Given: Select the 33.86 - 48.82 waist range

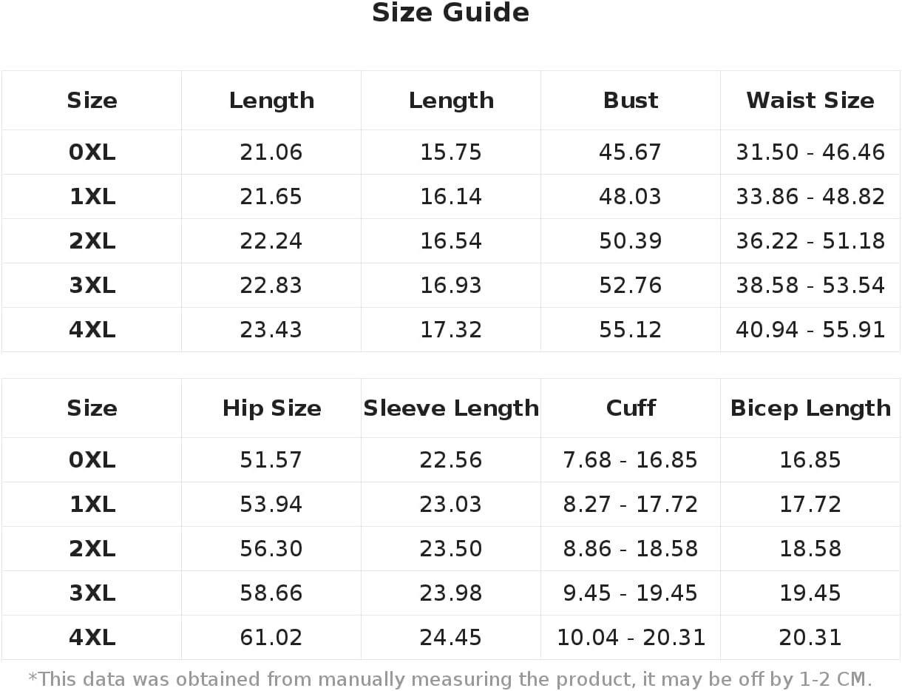Looking at the screenshot, I should 810,197.
